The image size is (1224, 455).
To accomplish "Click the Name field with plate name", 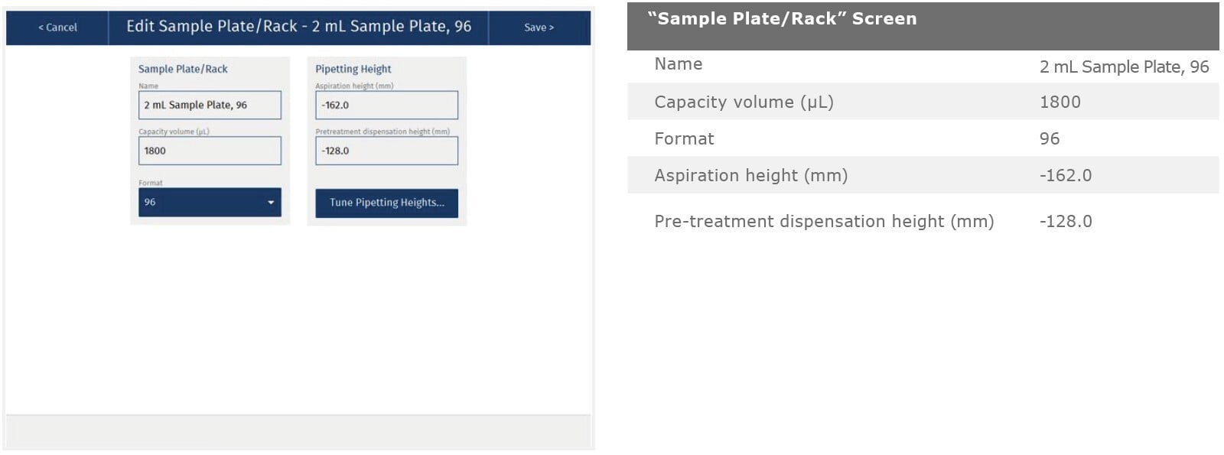I will coord(210,106).
